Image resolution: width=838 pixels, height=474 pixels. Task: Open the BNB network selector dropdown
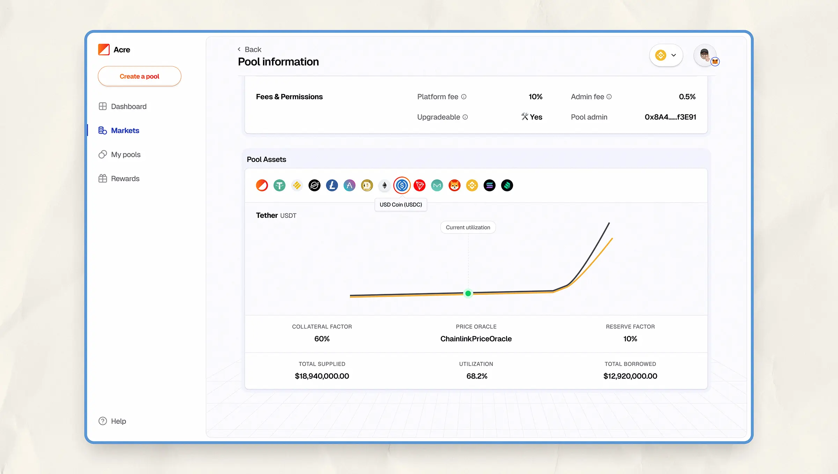click(x=666, y=55)
